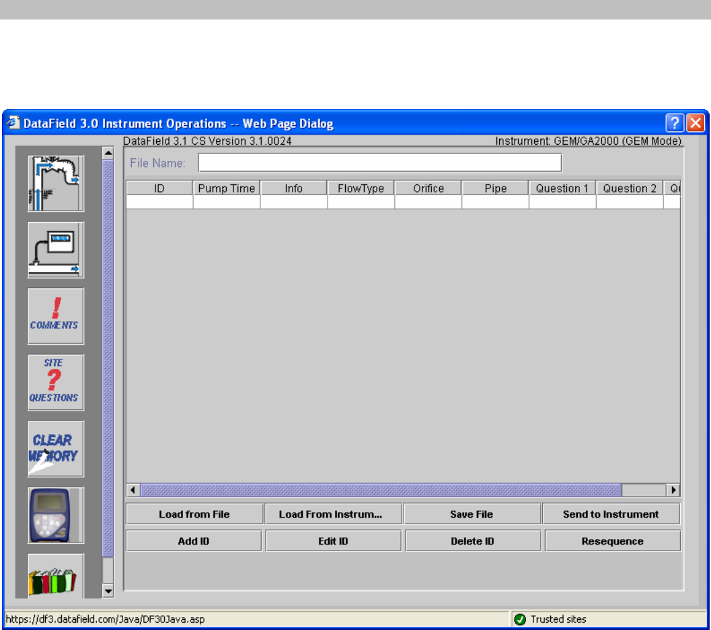This screenshot has height=630, width=711.
Task: Click the Clear Memory icon
Action: pos(55,448)
